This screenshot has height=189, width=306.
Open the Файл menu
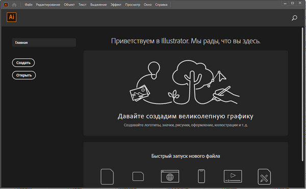coord(29,5)
